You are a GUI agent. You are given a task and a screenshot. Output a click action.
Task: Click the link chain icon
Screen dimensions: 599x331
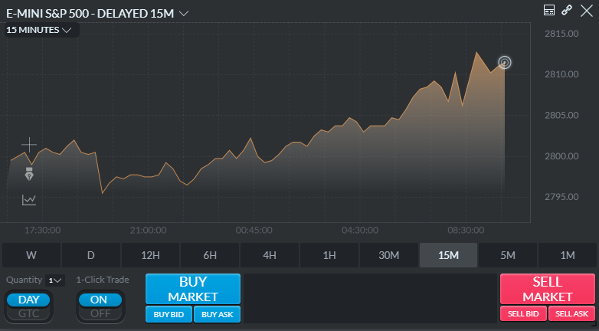click(567, 10)
